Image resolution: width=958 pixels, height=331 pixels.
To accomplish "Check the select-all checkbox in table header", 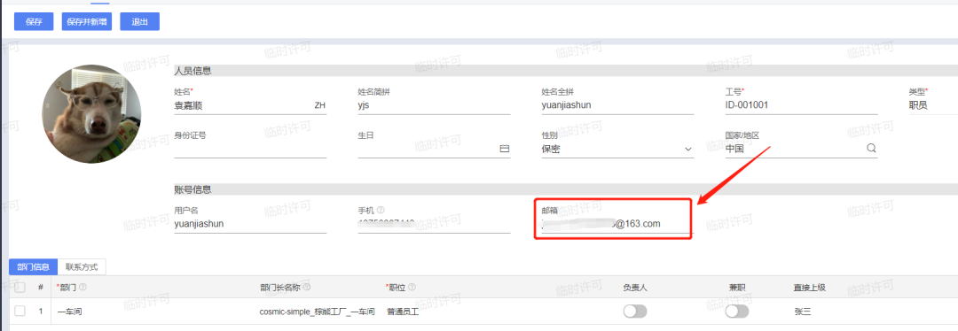I will (20, 287).
